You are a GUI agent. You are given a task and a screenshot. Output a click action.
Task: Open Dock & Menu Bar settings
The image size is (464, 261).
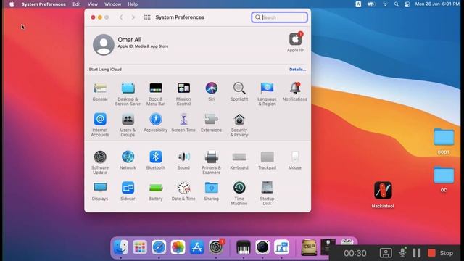coord(156,94)
